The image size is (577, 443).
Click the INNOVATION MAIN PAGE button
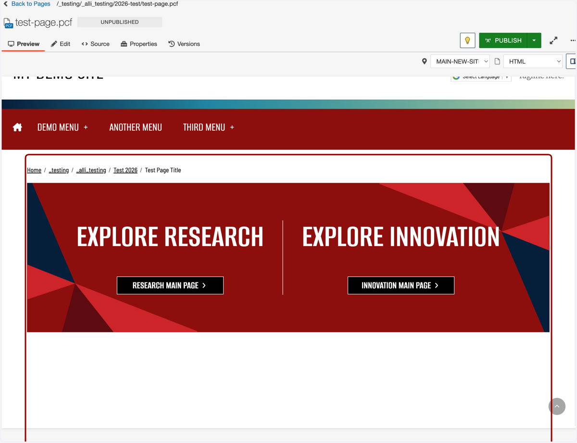[401, 285]
